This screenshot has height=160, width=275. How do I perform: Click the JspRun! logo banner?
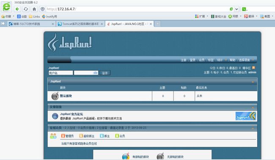(70, 42)
